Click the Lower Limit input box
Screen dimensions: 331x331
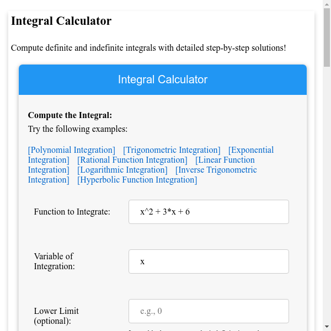pyautogui.click(x=209, y=311)
